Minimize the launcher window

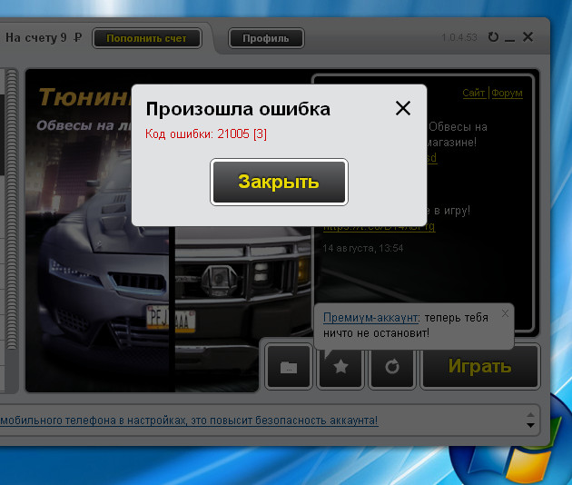[510, 38]
